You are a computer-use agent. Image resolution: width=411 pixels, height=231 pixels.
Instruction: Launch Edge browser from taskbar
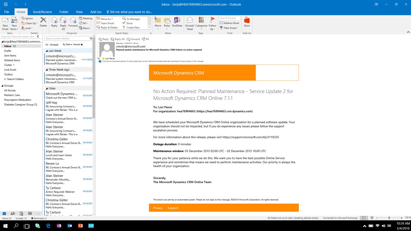(x=48, y=226)
